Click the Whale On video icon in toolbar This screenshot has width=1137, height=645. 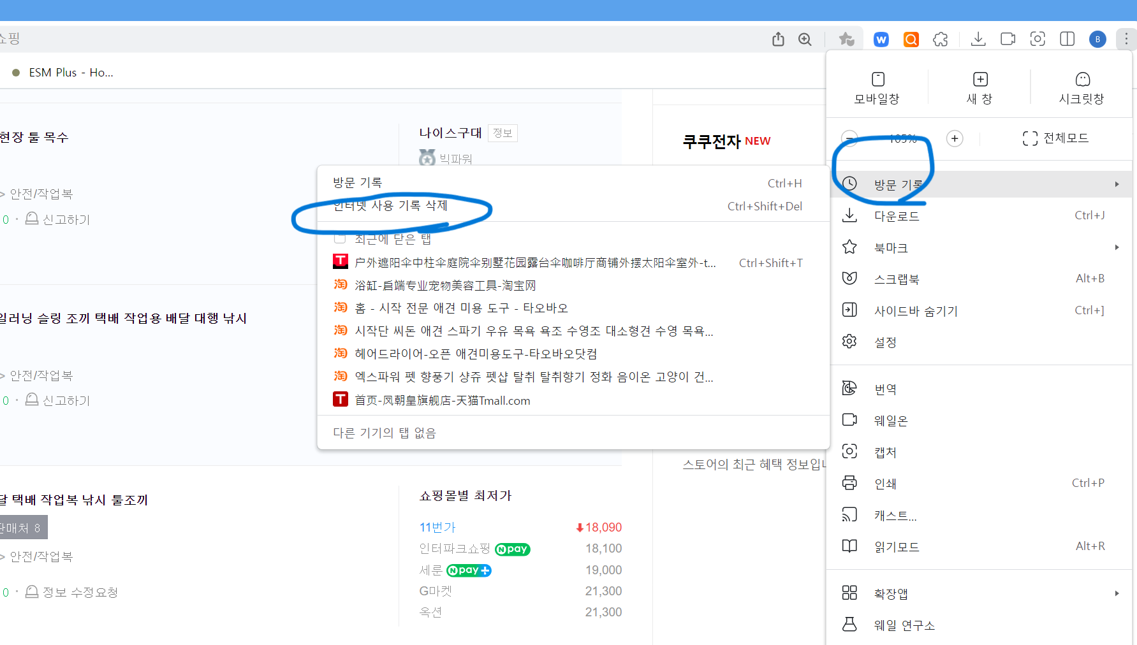(x=1008, y=40)
